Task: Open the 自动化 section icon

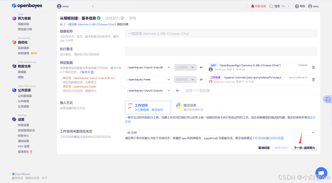Action: (14, 42)
